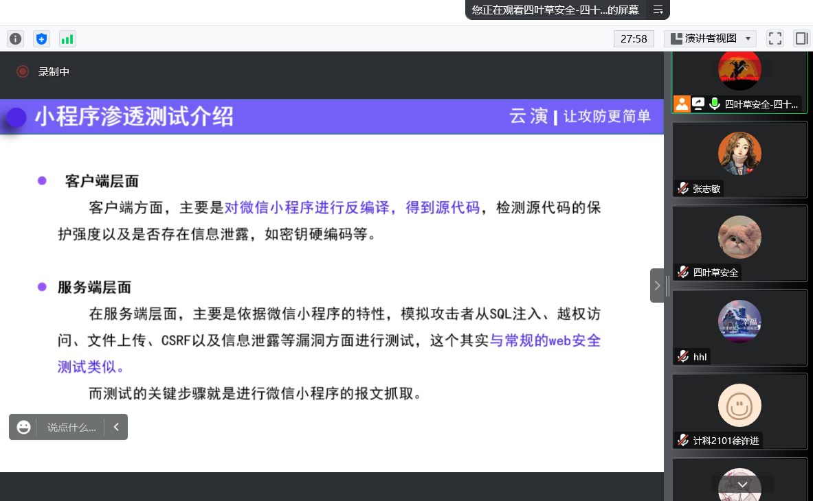Click hhl's muted microphone icon
Image resolution: width=813 pixels, height=501 pixels.
point(683,357)
